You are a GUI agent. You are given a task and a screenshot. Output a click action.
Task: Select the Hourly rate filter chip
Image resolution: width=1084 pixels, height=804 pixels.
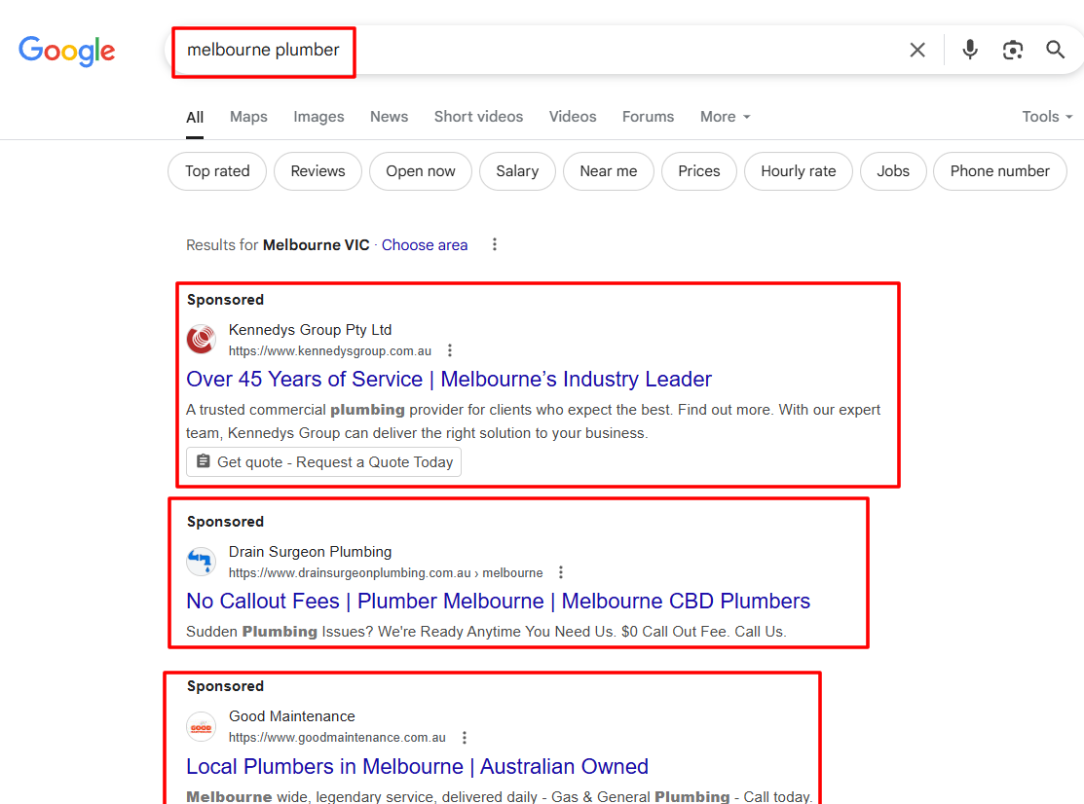point(799,171)
